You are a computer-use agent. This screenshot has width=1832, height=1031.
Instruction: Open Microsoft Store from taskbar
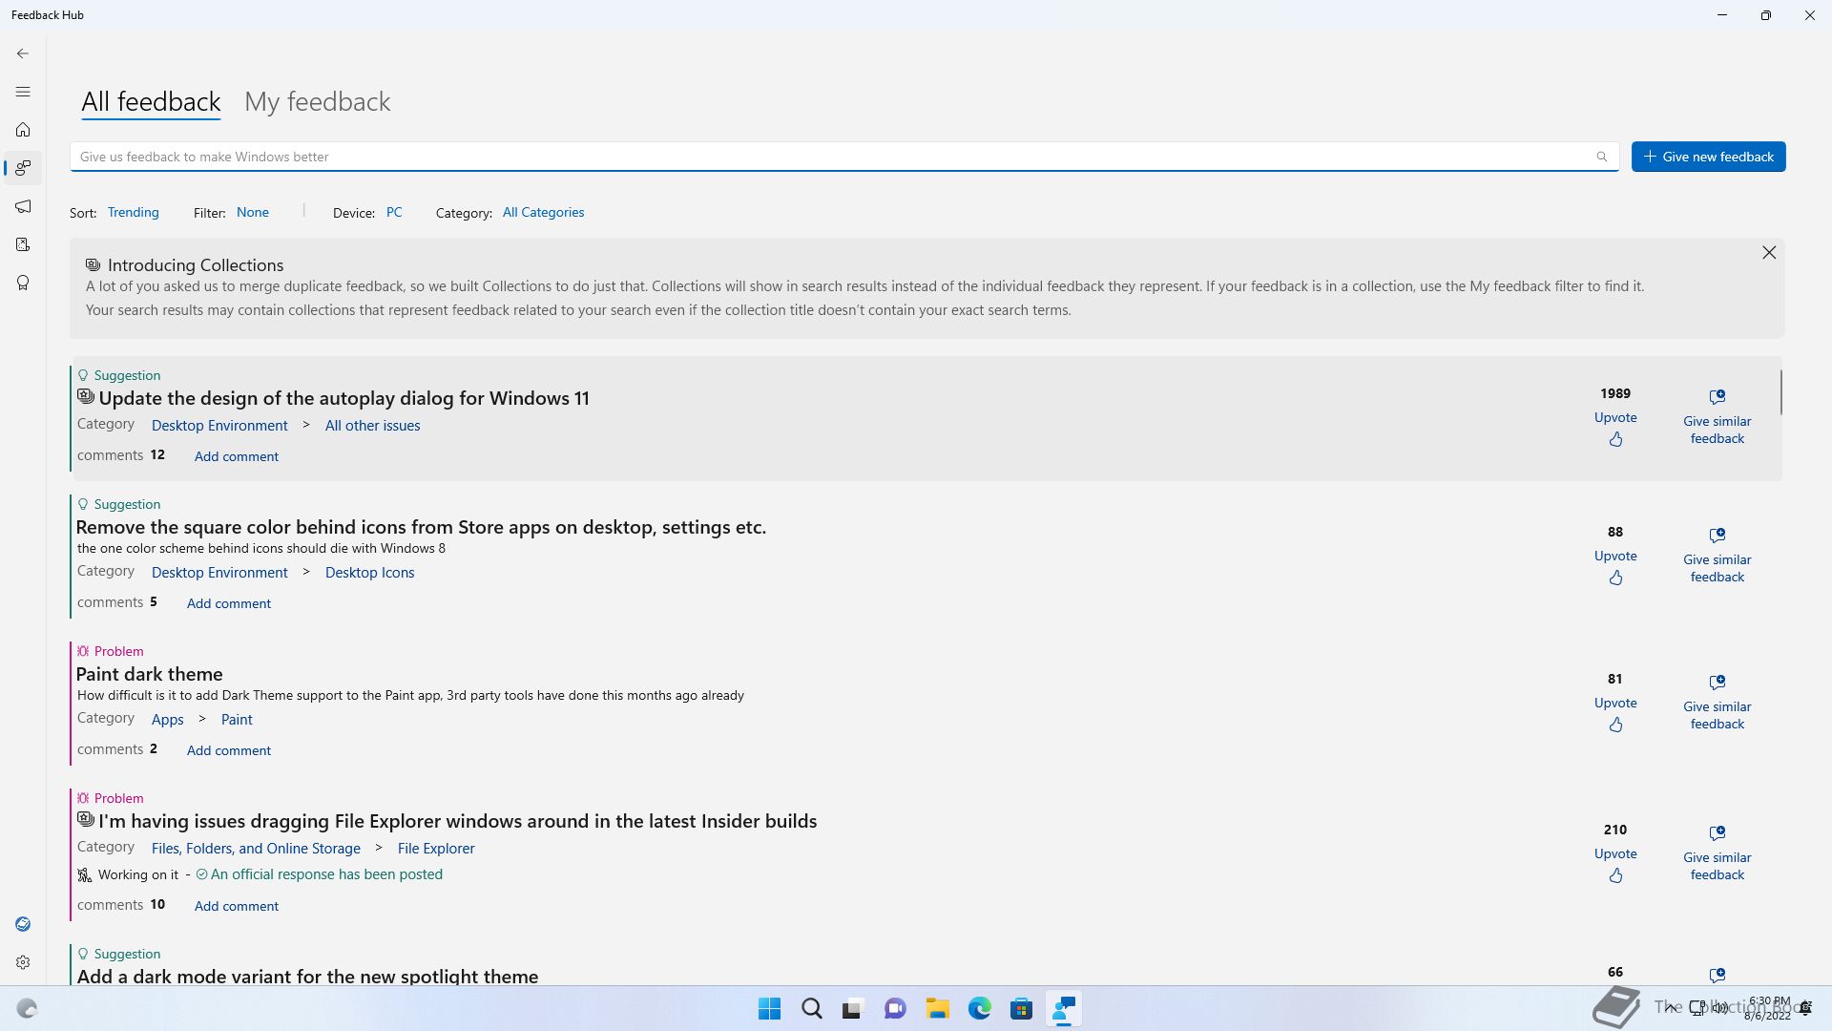[1021, 1008]
